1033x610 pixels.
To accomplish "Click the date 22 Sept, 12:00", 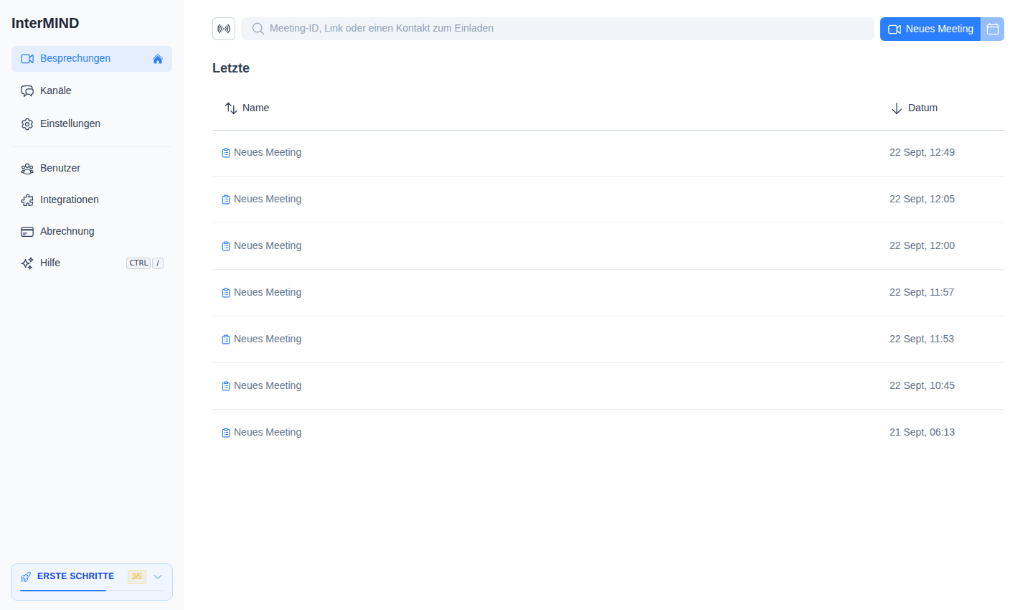I will [922, 245].
